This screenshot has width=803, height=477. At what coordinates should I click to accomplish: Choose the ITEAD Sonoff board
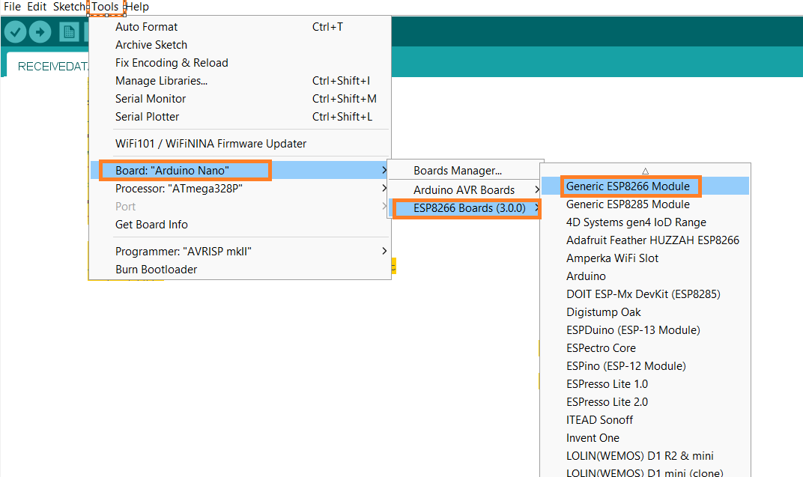click(645, 419)
